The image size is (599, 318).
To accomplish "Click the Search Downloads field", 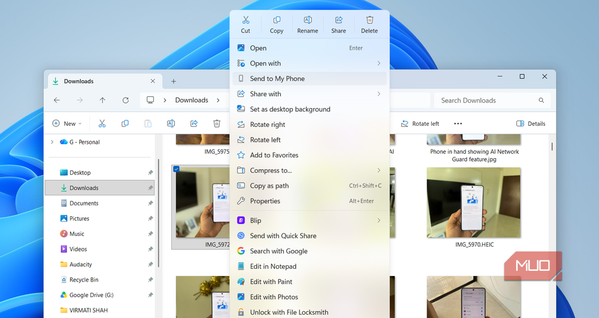I will 492,101.
